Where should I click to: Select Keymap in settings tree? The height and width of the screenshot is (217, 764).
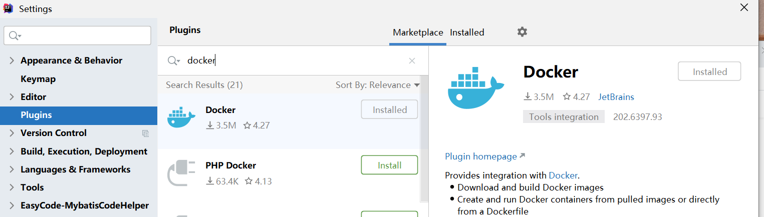coord(38,79)
